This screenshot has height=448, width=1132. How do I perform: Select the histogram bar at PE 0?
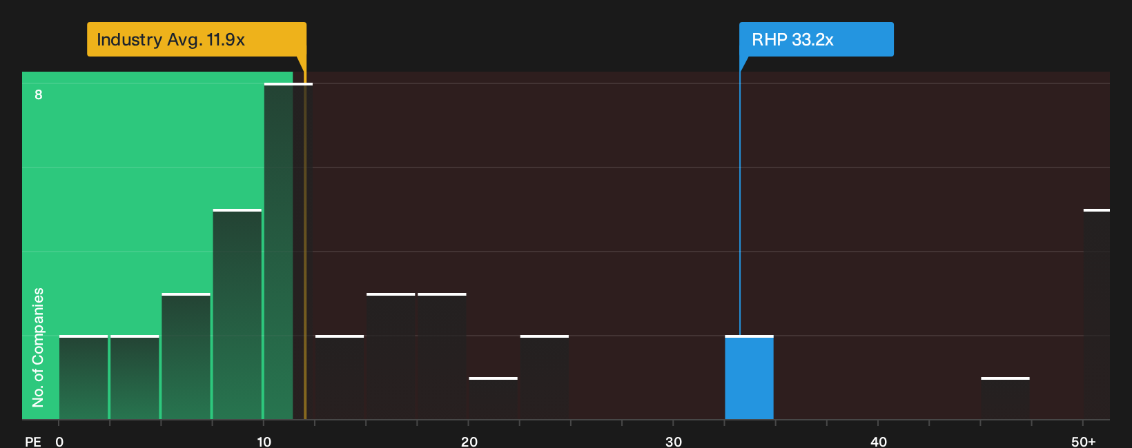(84, 378)
